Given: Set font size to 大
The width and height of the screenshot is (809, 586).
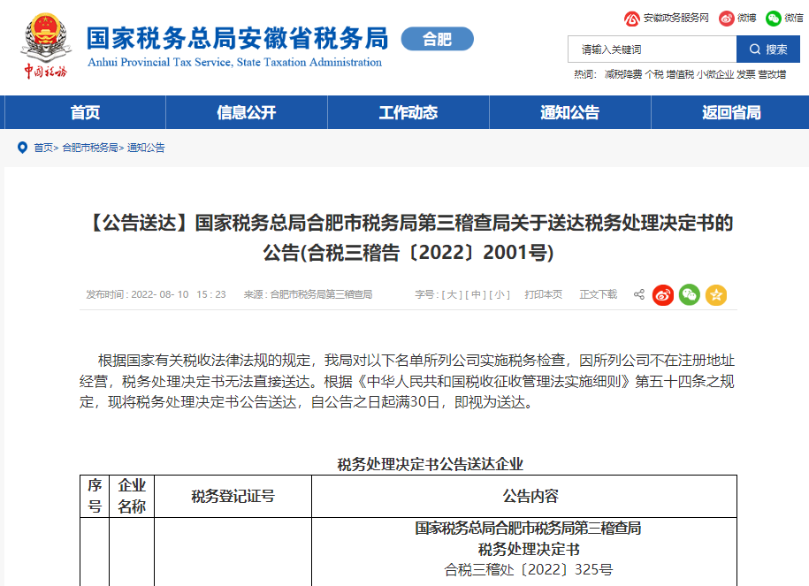Looking at the screenshot, I should [452, 294].
